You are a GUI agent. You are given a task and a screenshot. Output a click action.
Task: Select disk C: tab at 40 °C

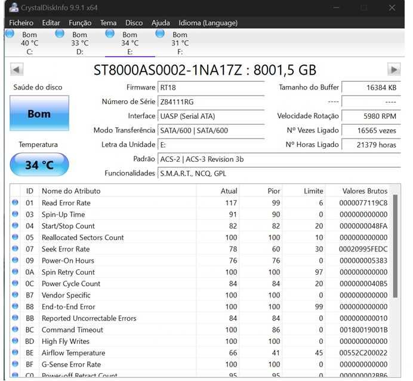(x=29, y=42)
